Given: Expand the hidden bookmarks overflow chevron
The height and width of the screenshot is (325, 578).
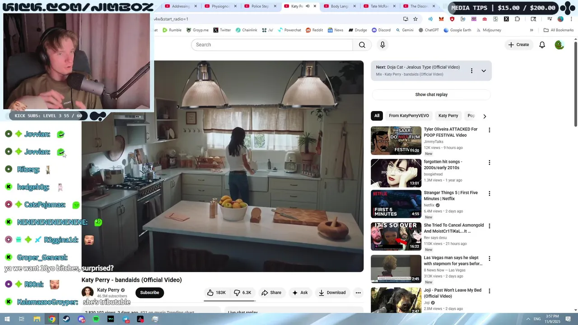Looking at the screenshot, I should point(531,30).
